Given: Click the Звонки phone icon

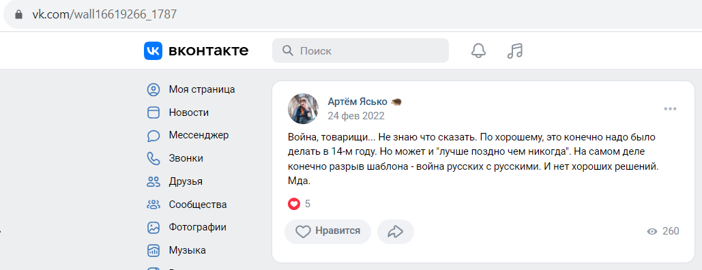Looking at the screenshot, I should [153, 158].
